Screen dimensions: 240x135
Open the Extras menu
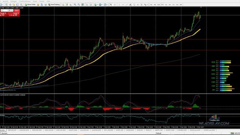click(x=35, y=1)
